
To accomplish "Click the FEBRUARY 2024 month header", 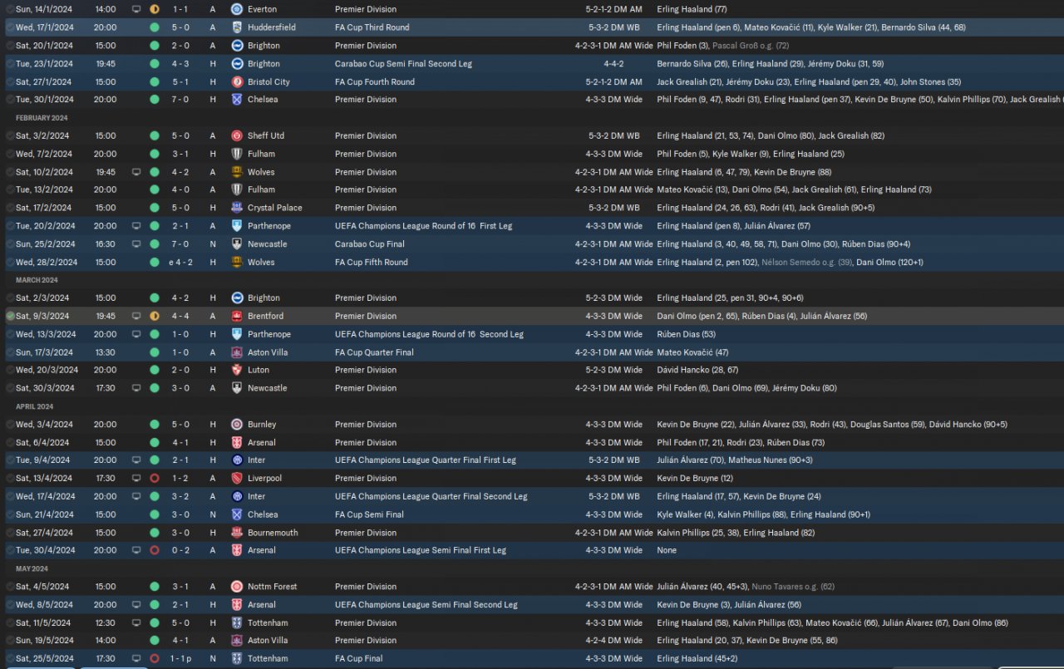I will pos(42,118).
